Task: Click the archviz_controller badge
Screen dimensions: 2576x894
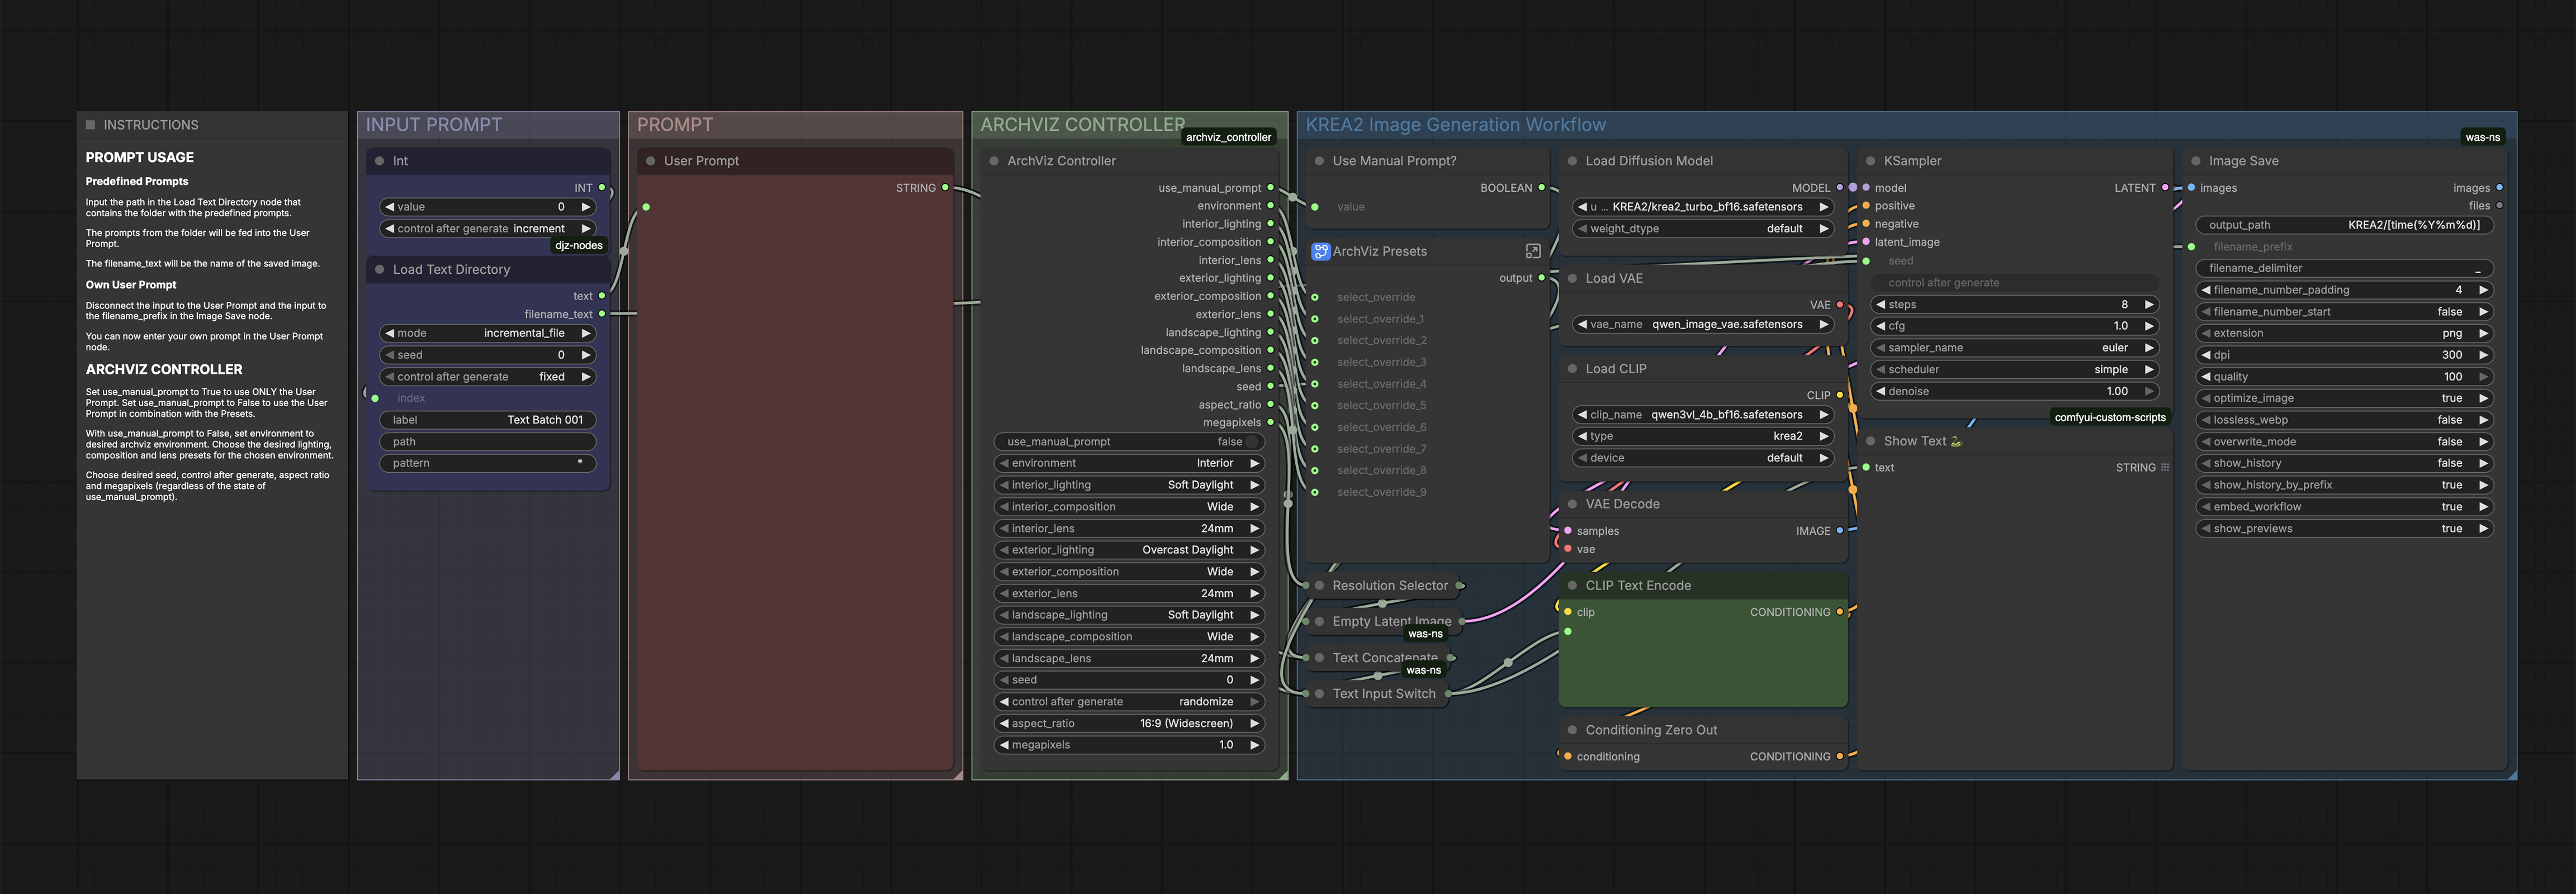Action: (1228, 138)
